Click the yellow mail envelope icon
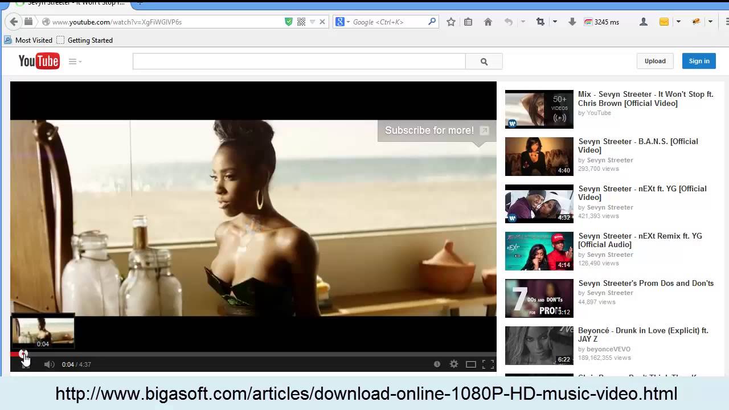The width and height of the screenshot is (729, 410). (x=664, y=22)
